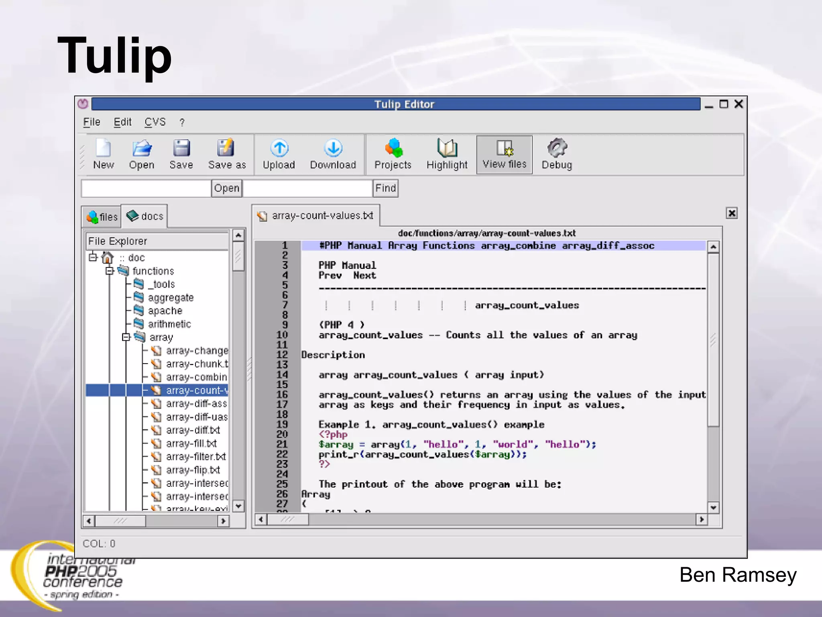The width and height of the screenshot is (822, 617).
Task: Click the Save floppy disk icon
Action: pyautogui.click(x=181, y=149)
